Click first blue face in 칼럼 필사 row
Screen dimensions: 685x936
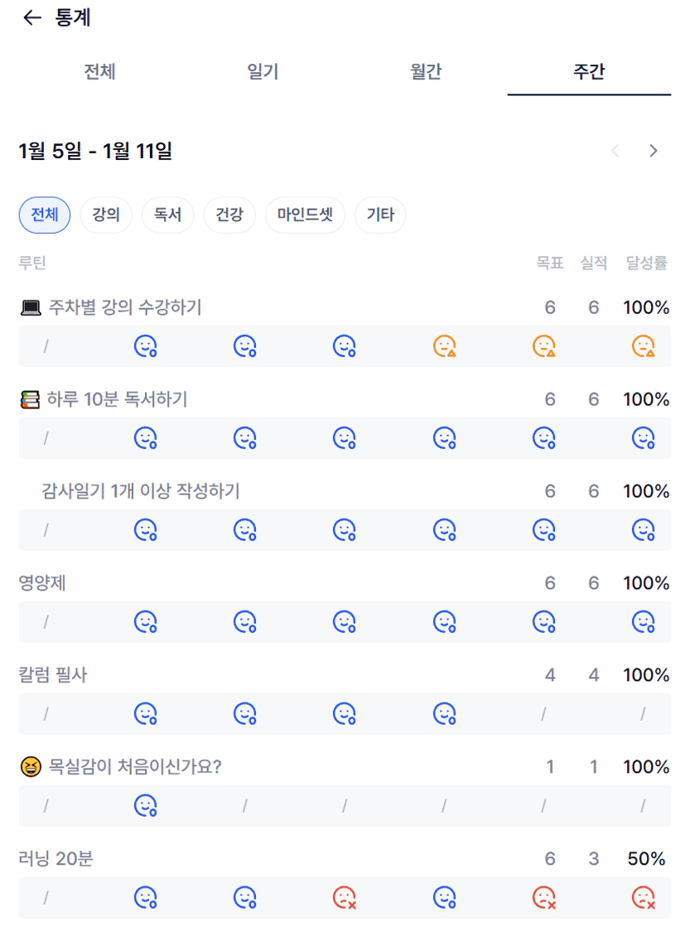146,714
